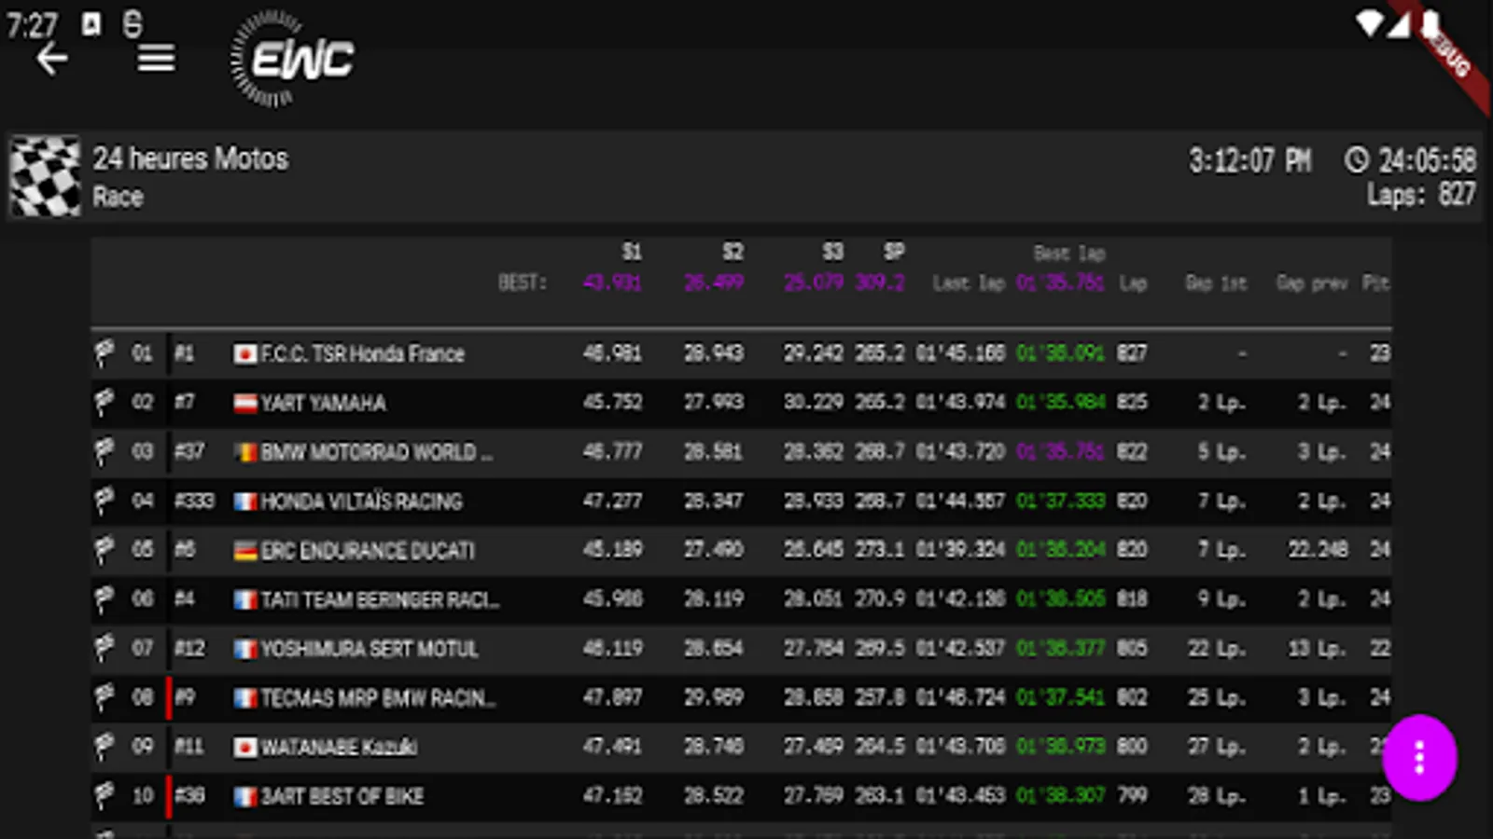The image size is (1493, 839).
Task: Tap the checkered flag event icon
Action: [45, 176]
